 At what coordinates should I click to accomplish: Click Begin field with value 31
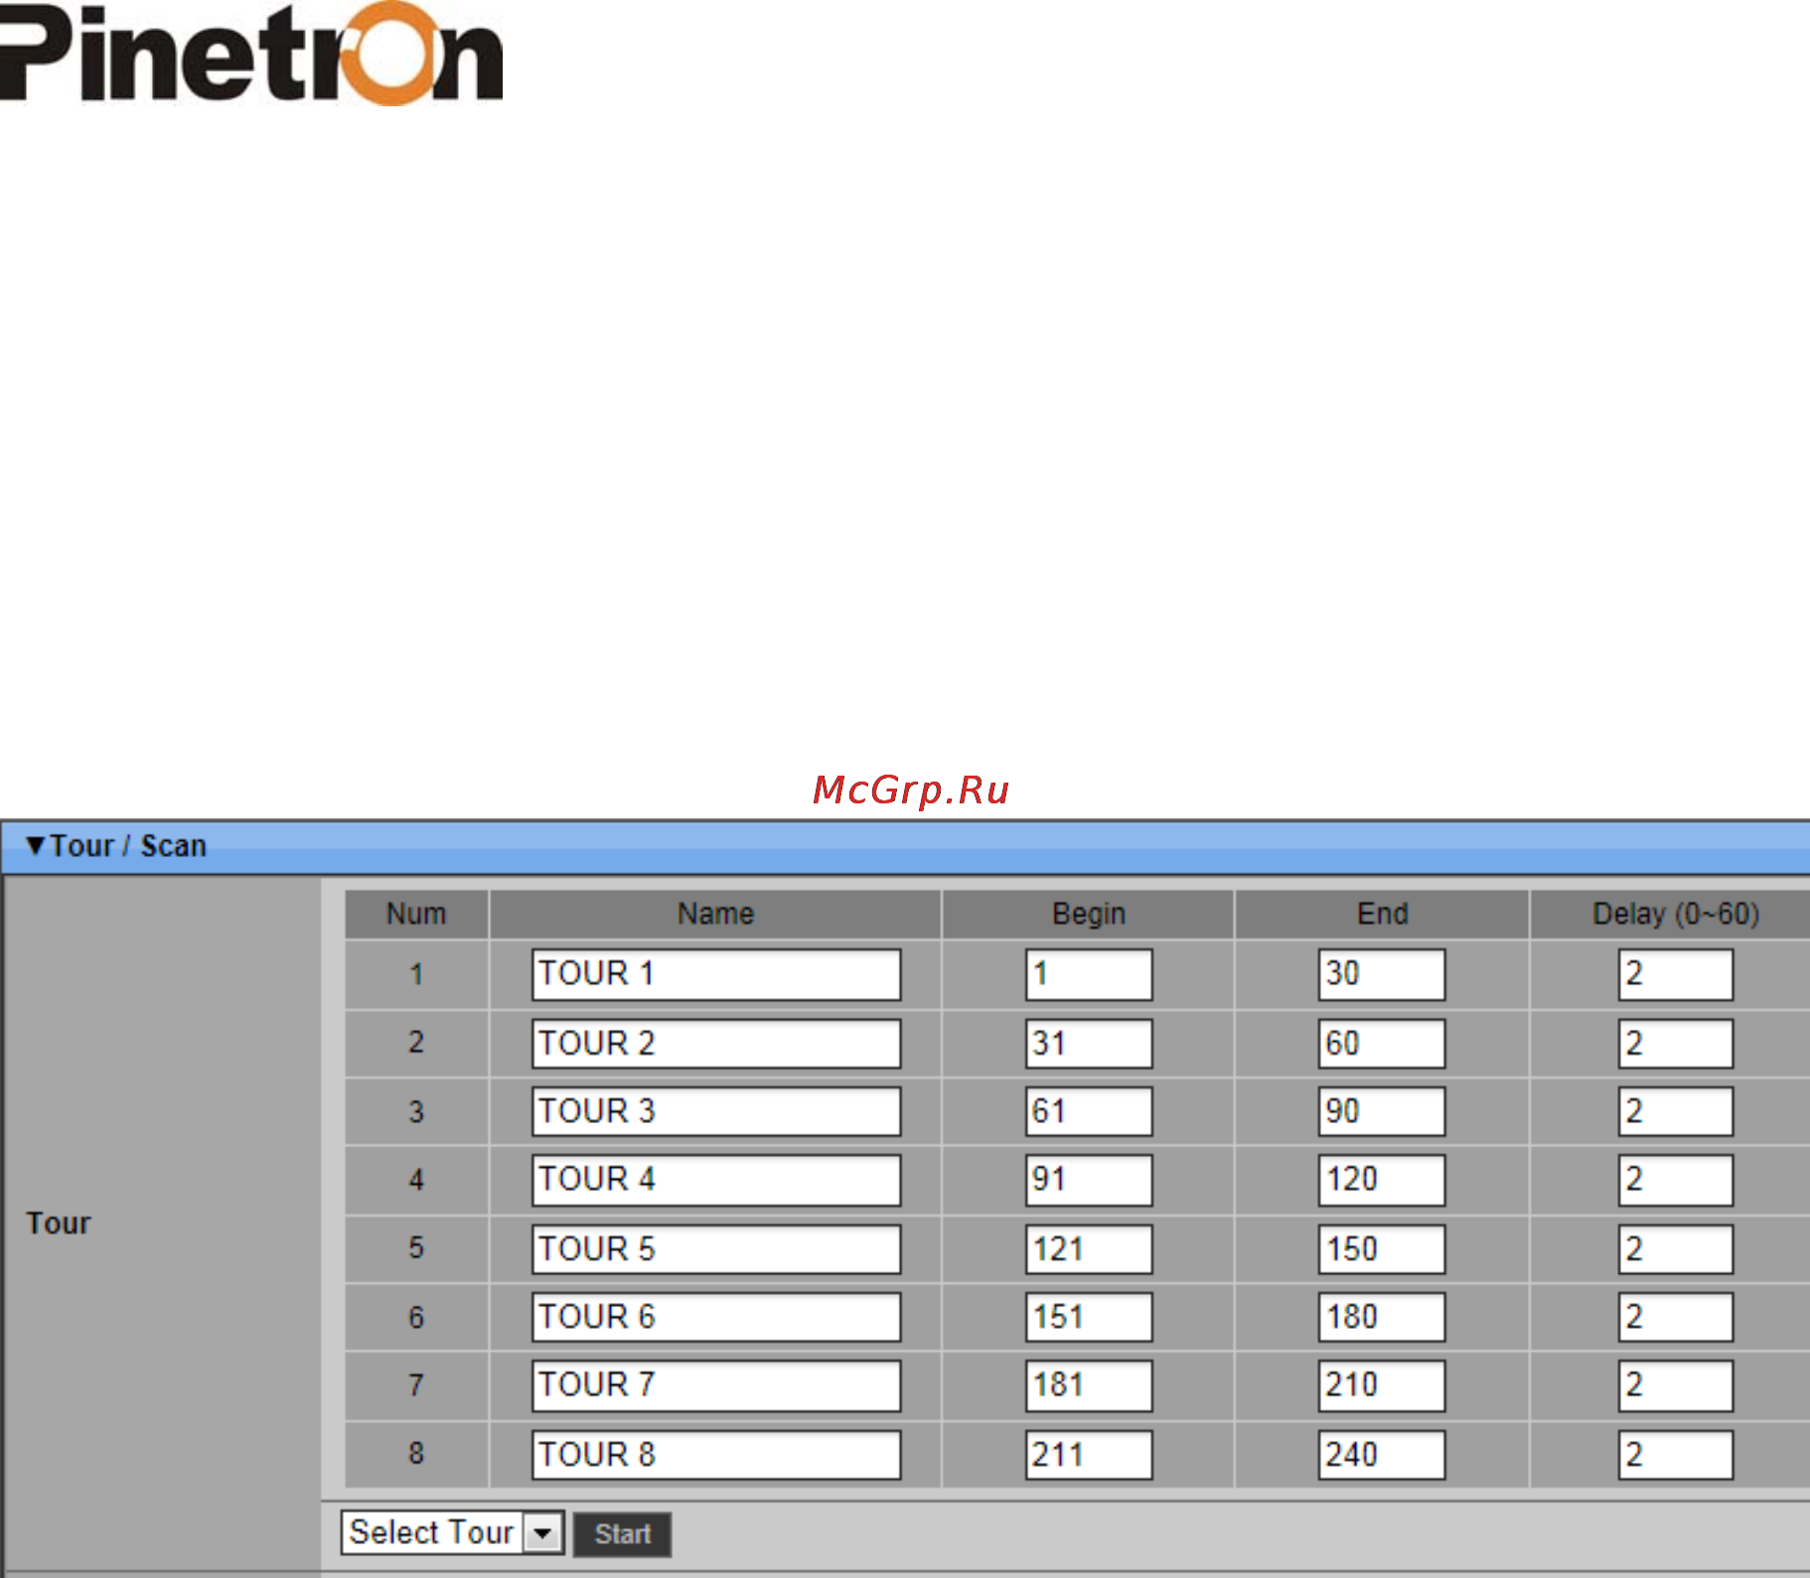(1089, 1044)
